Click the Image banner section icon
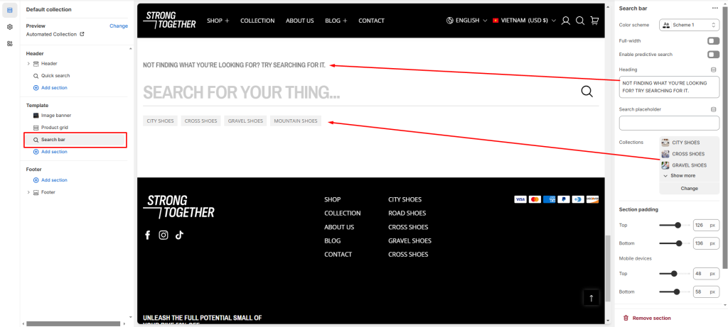This screenshot has height=327, width=728. coord(36,116)
